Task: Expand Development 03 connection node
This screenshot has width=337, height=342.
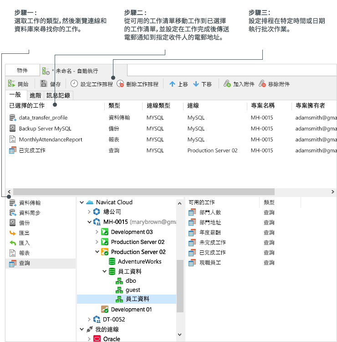Action: click(97, 232)
